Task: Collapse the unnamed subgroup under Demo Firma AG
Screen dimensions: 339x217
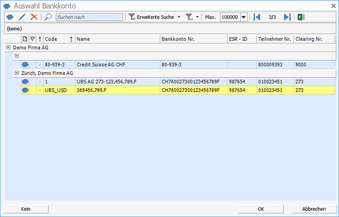Action: [x=16, y=56]
